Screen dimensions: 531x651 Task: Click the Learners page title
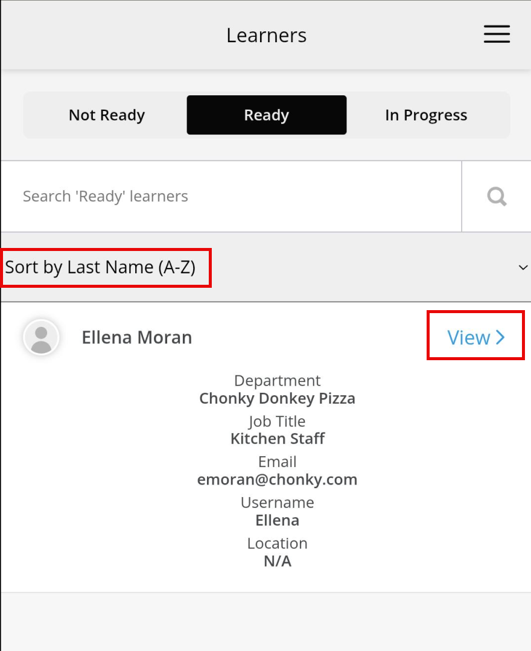click(x=266, y=35)
